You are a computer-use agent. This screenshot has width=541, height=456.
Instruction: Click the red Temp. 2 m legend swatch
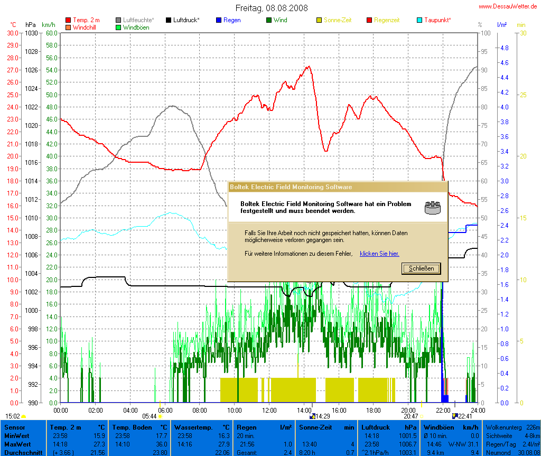click(68, 20)
